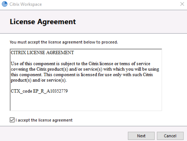Click blank space right of accept checkbox label

pos(123,120)
